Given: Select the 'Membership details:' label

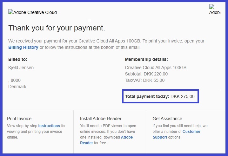Looking at the screenshot, I should point(146,59).
